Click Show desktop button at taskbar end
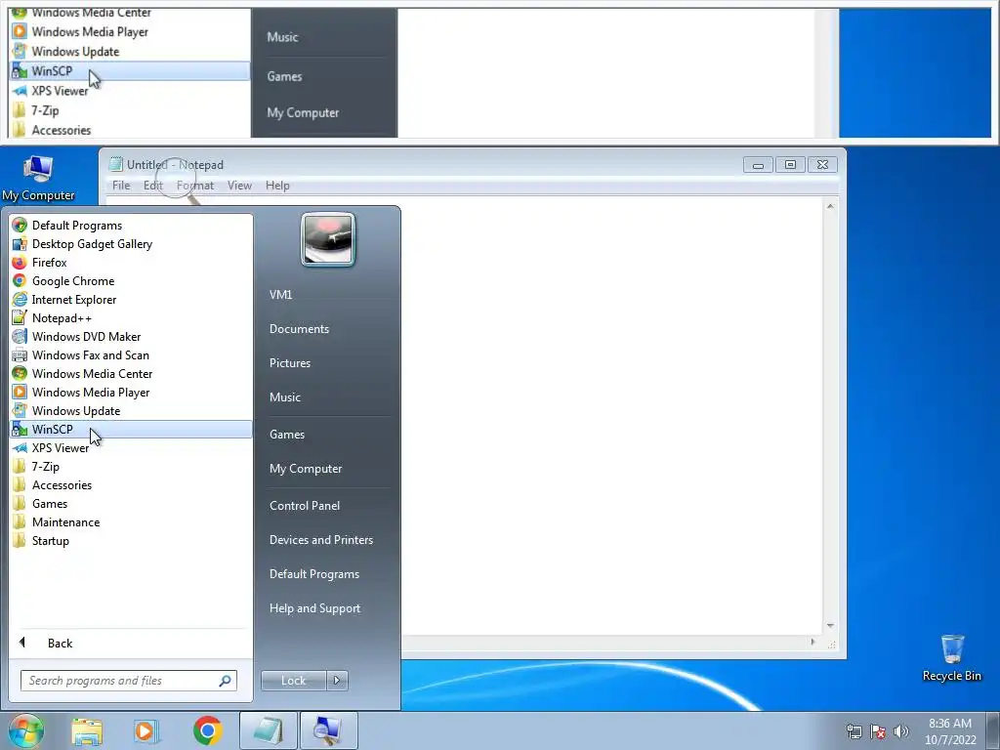This screenshot has height=750, width=1000. point(992,730)
